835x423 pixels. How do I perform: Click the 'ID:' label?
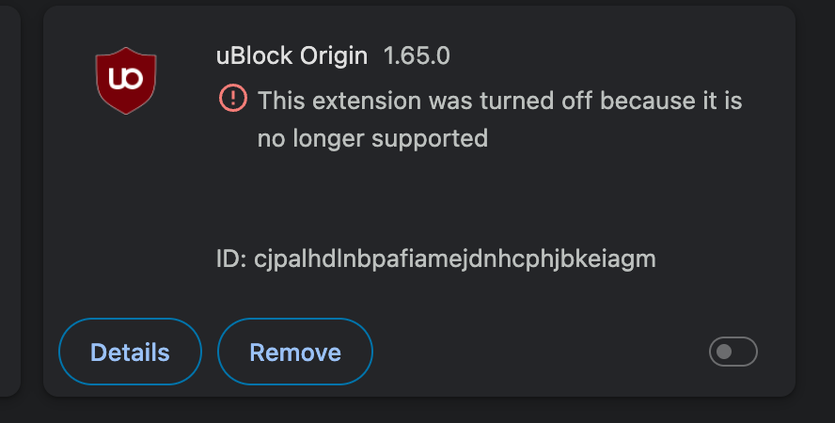(x=231, y=259)
